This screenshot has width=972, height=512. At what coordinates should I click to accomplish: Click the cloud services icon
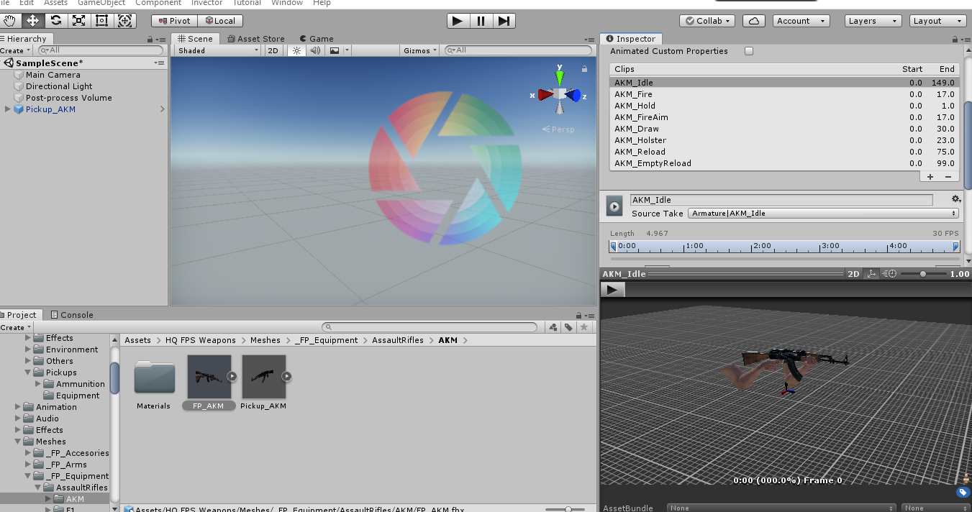point(753,21)
